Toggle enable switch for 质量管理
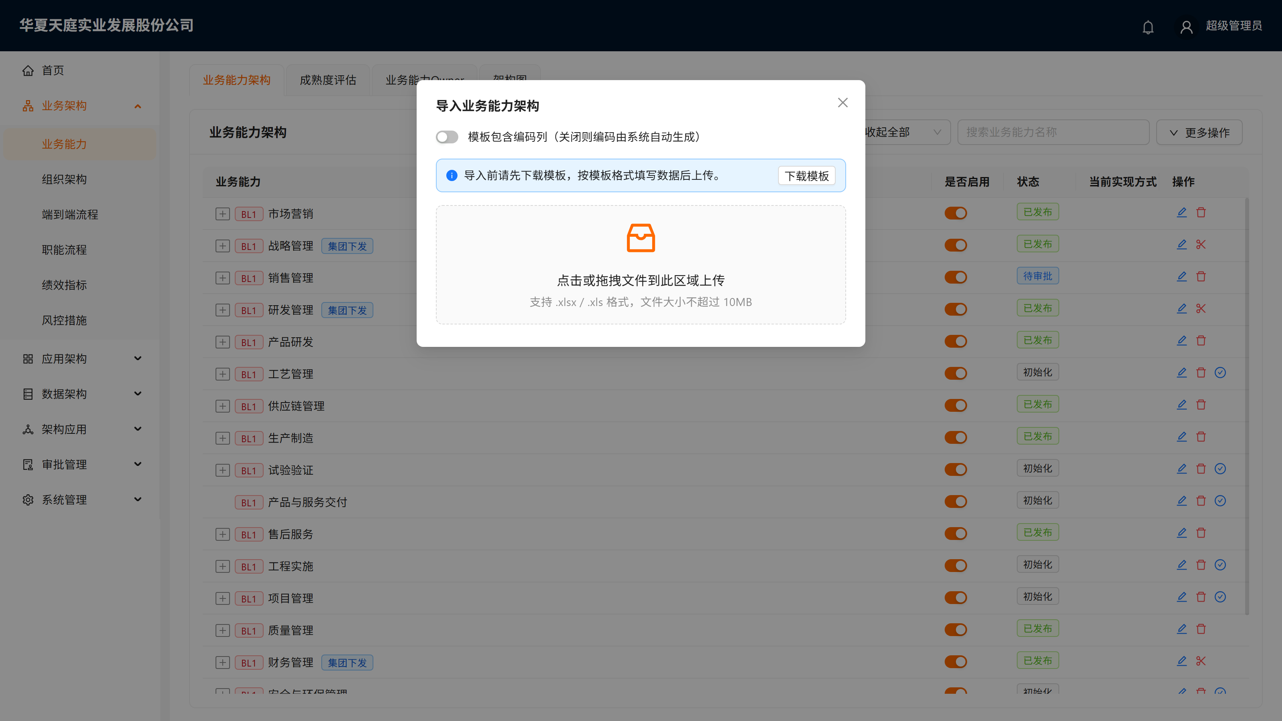 click(x=955, y=630)
